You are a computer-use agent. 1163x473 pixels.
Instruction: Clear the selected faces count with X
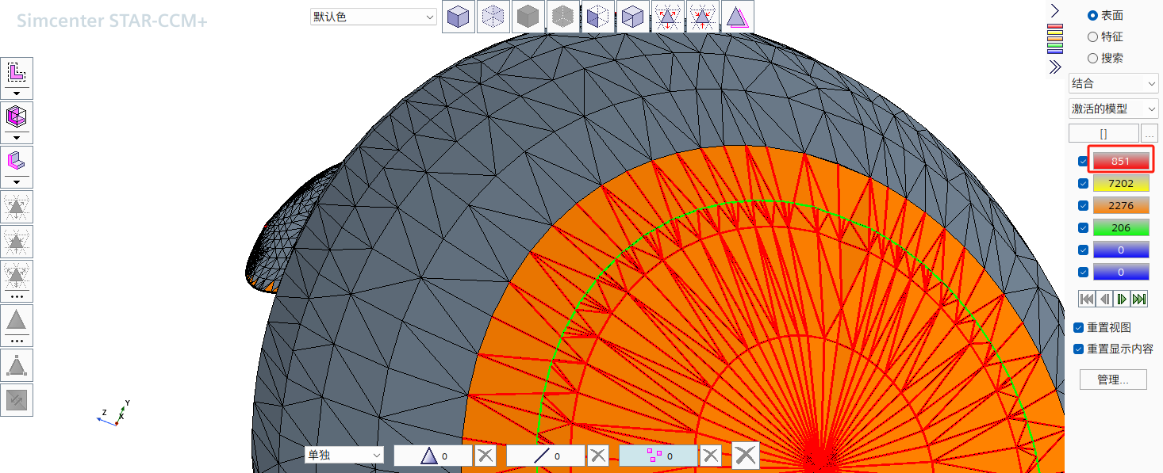486,456
